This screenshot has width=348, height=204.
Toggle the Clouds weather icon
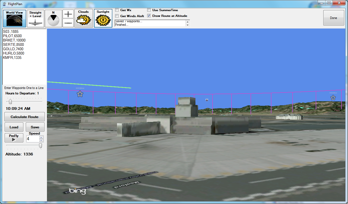84,18
